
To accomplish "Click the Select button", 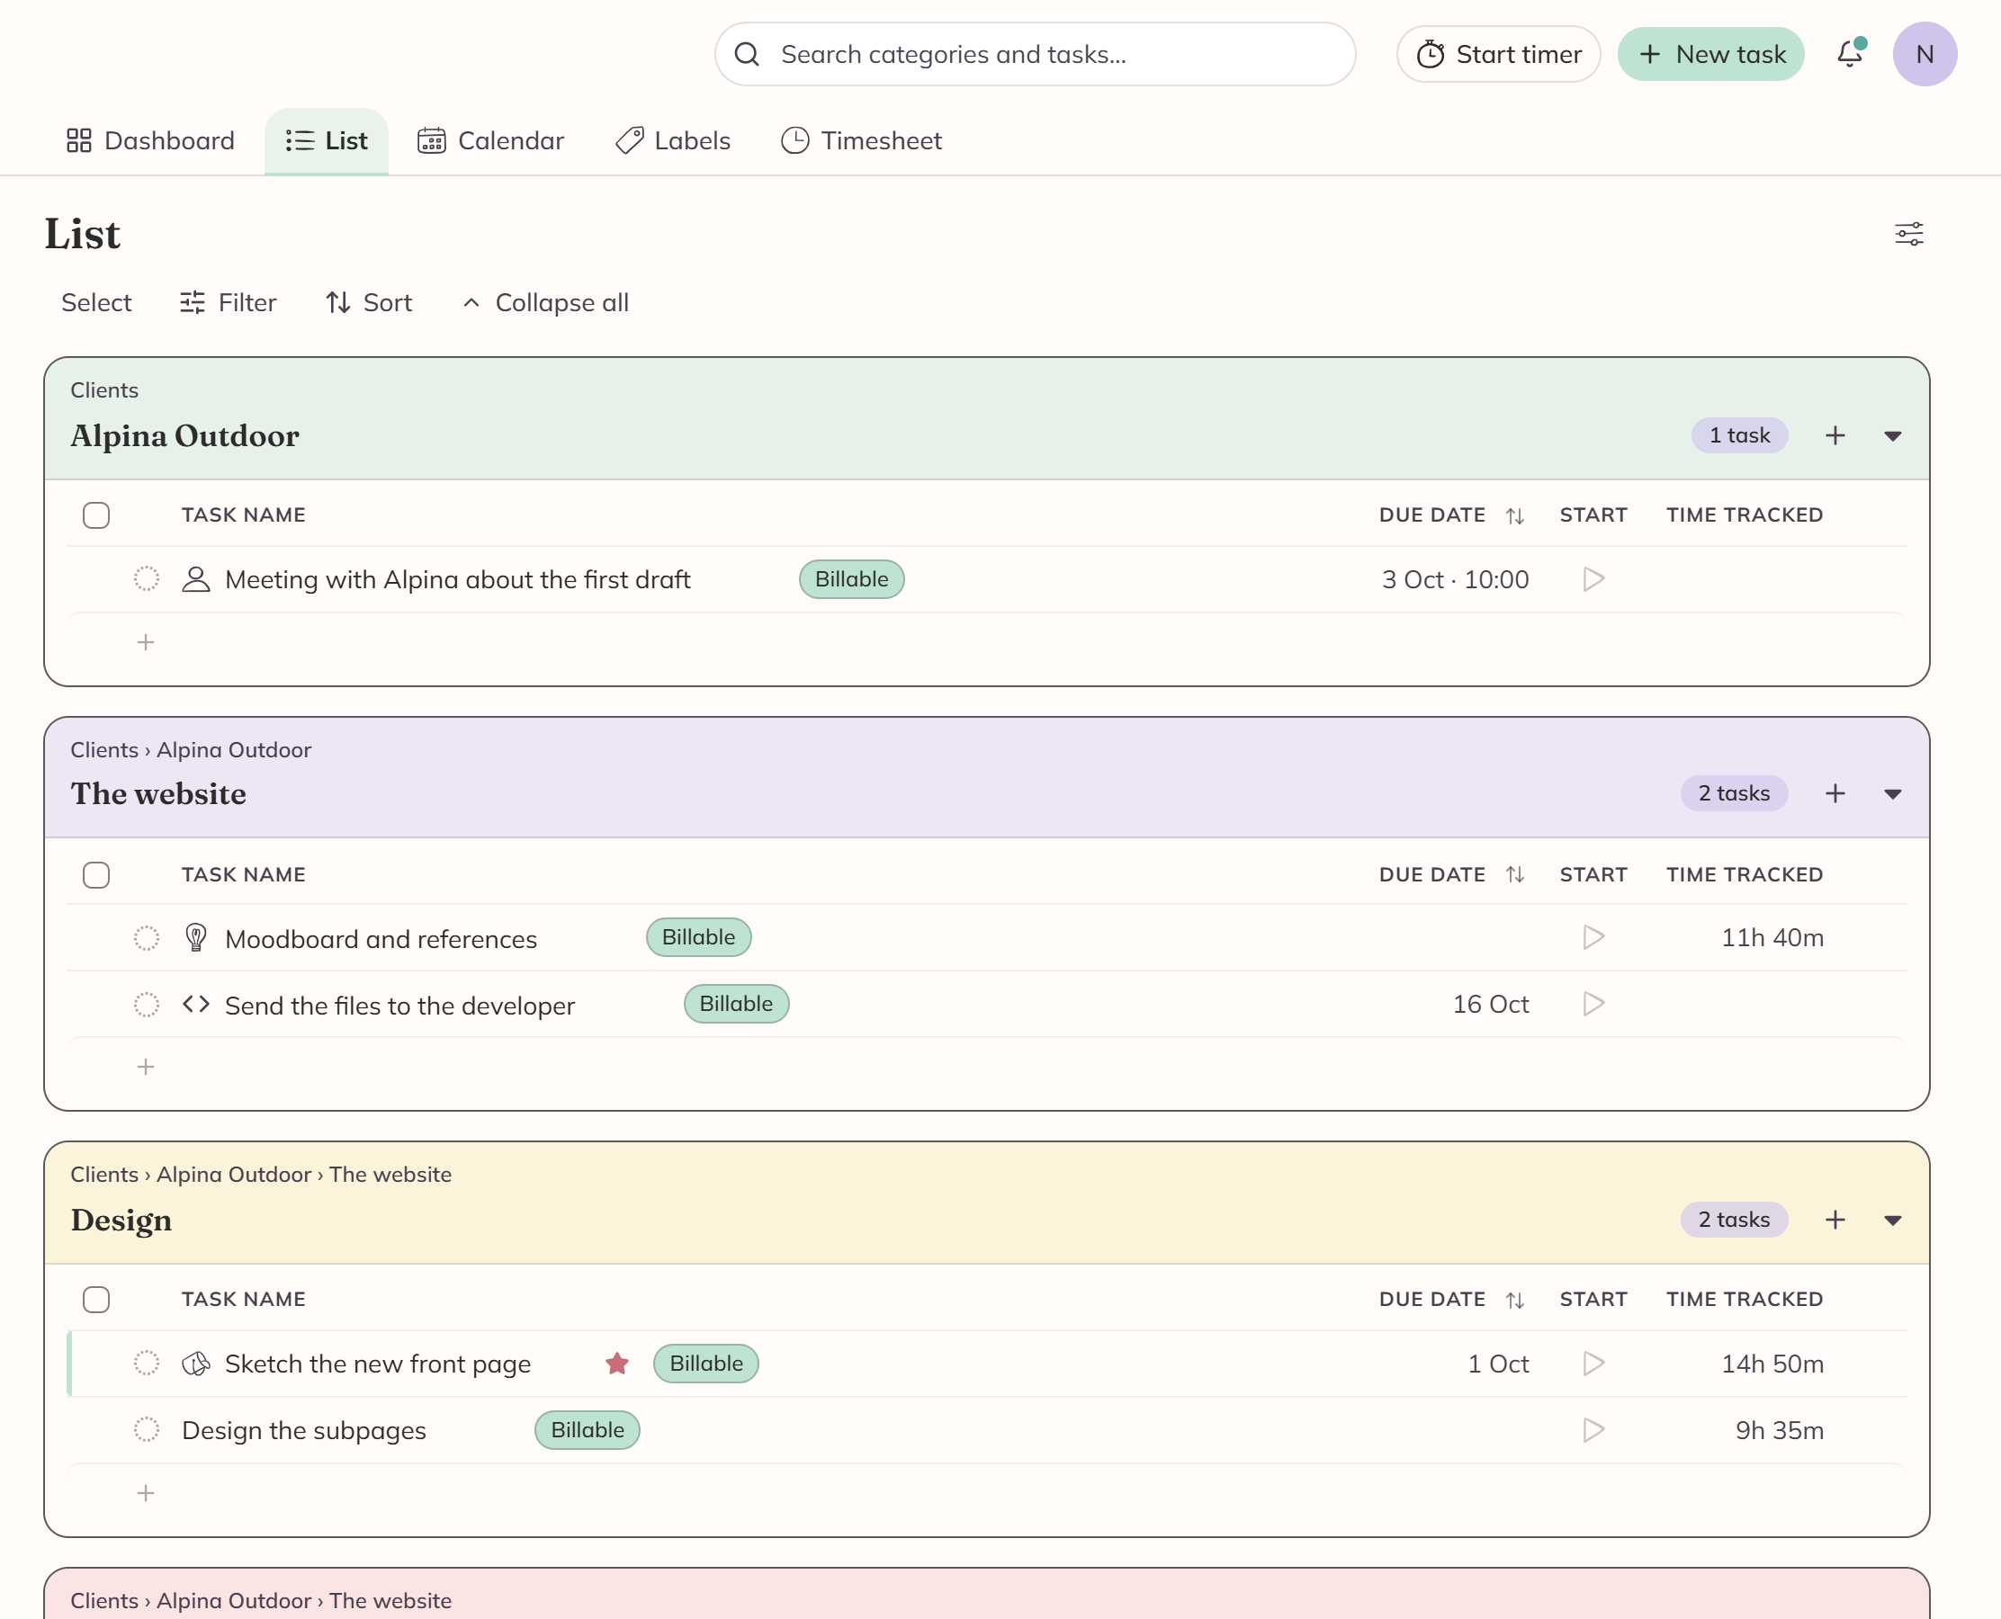I will (96, 302).
